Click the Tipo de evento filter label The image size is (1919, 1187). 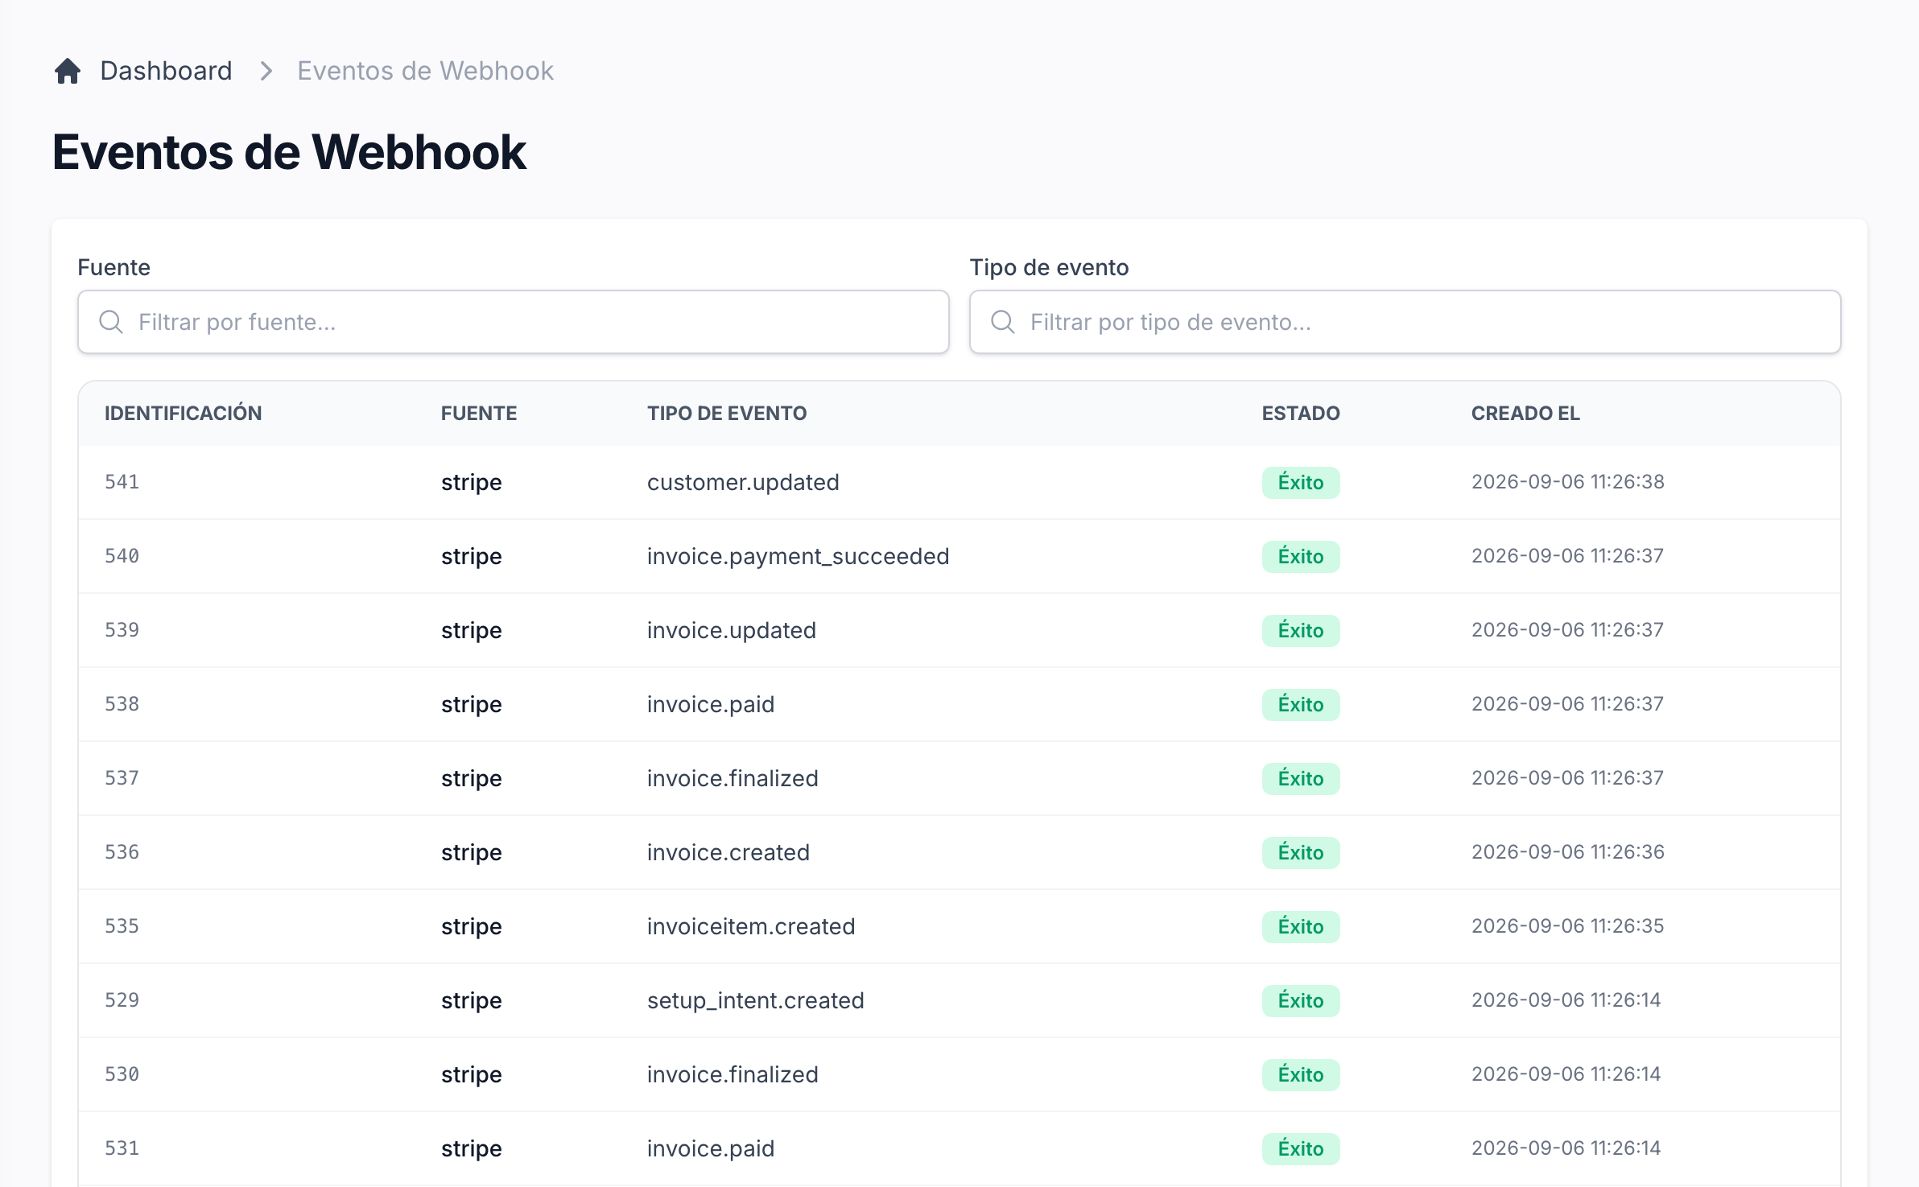(x=1049, y=267)
